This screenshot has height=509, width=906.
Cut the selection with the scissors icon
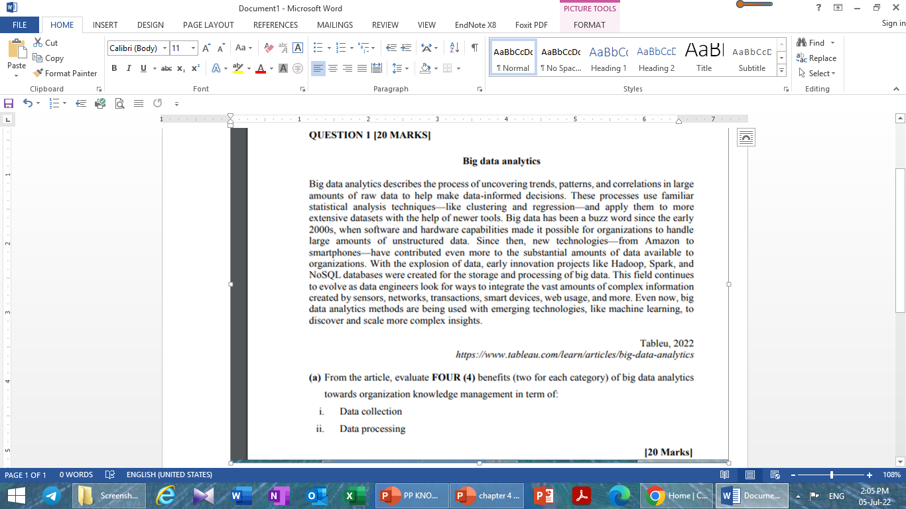click(x=38, y=42)
